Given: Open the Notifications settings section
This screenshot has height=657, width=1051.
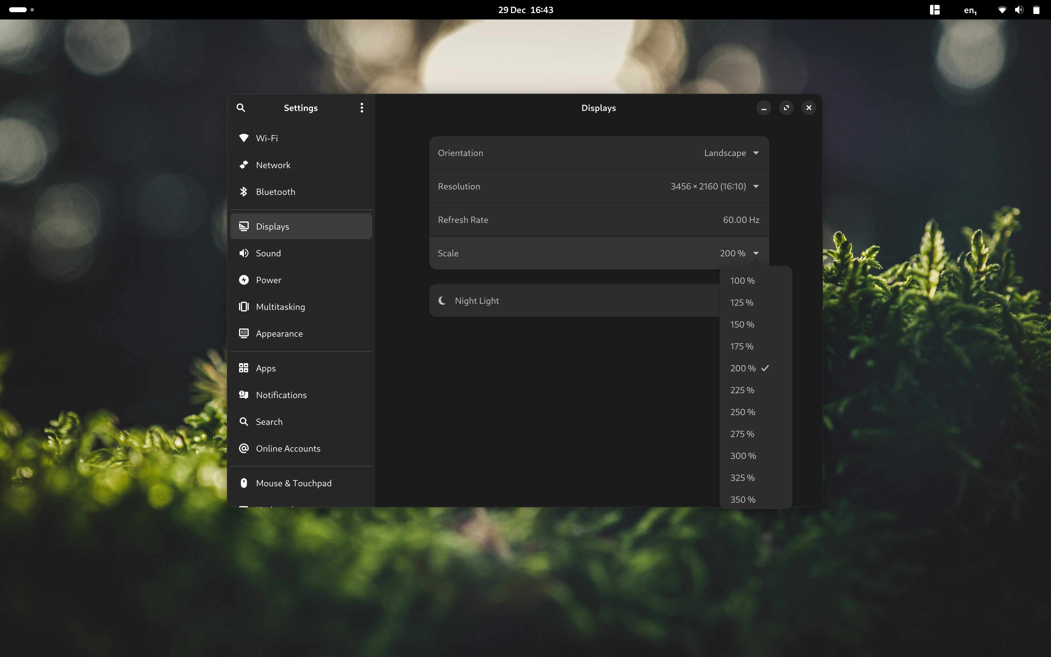Looking at the screenshot, I should click(281, 394).
